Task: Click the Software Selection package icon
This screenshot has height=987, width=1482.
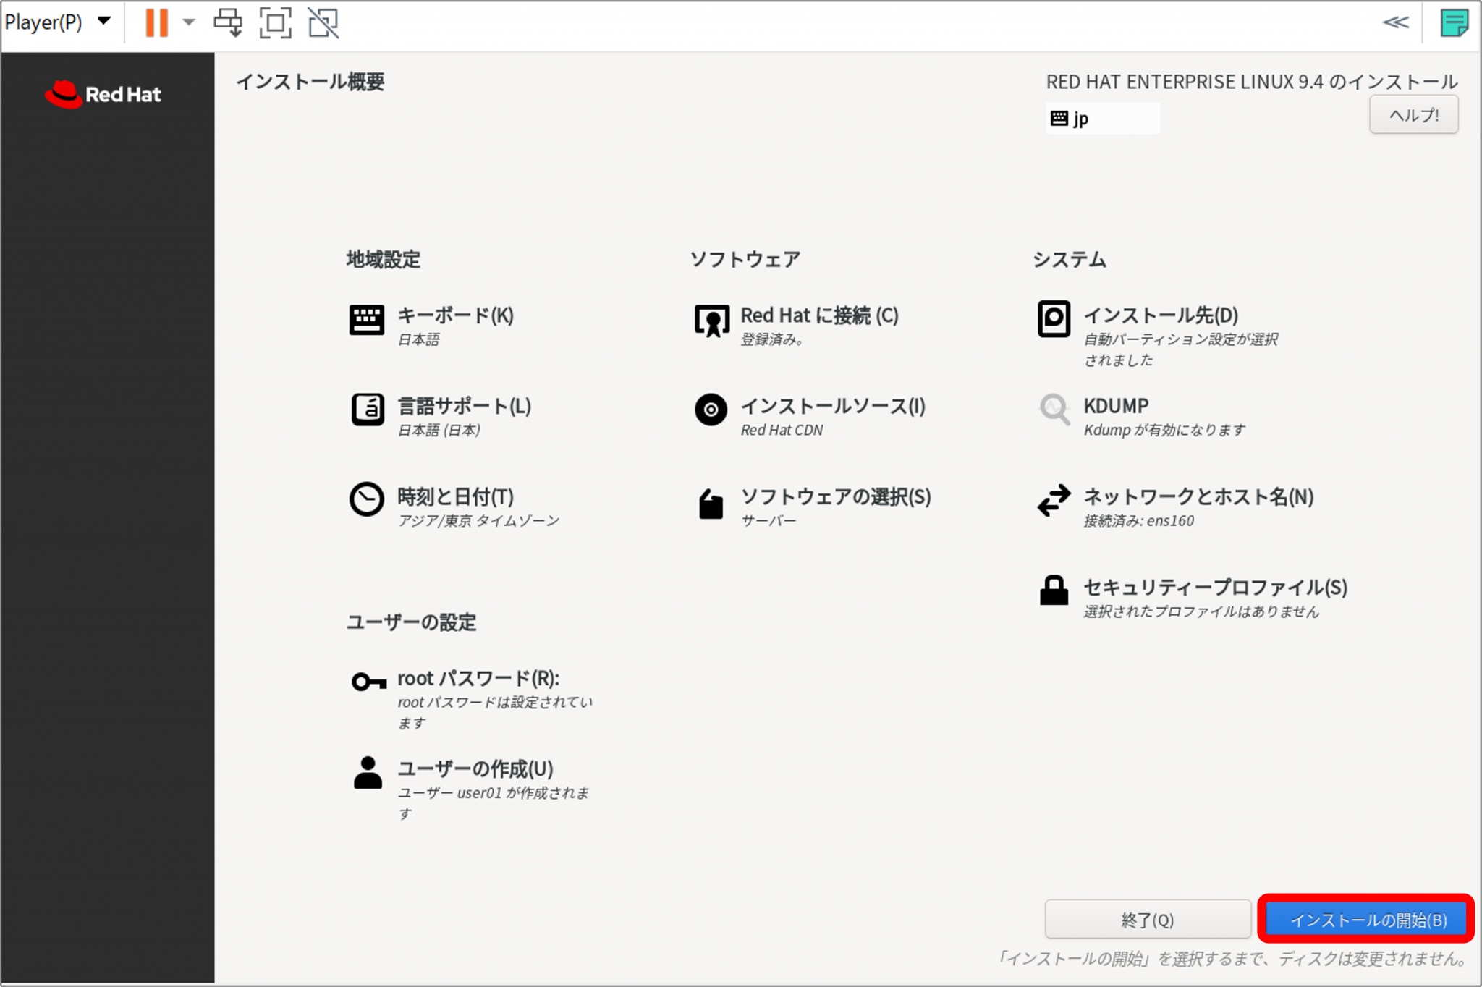Action: point(711,504)
